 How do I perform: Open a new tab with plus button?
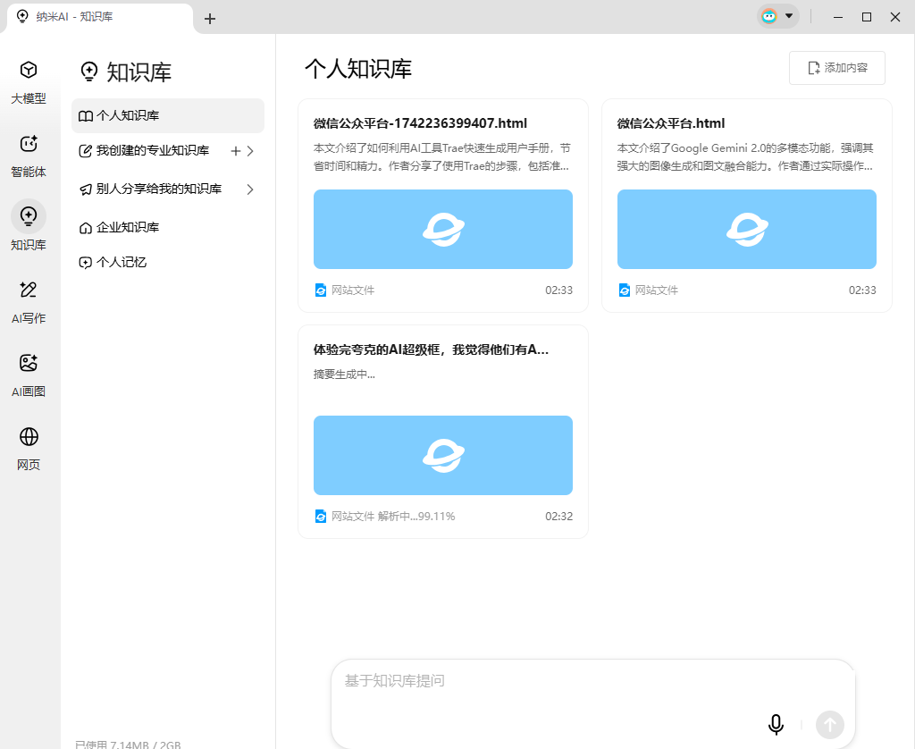210,19
